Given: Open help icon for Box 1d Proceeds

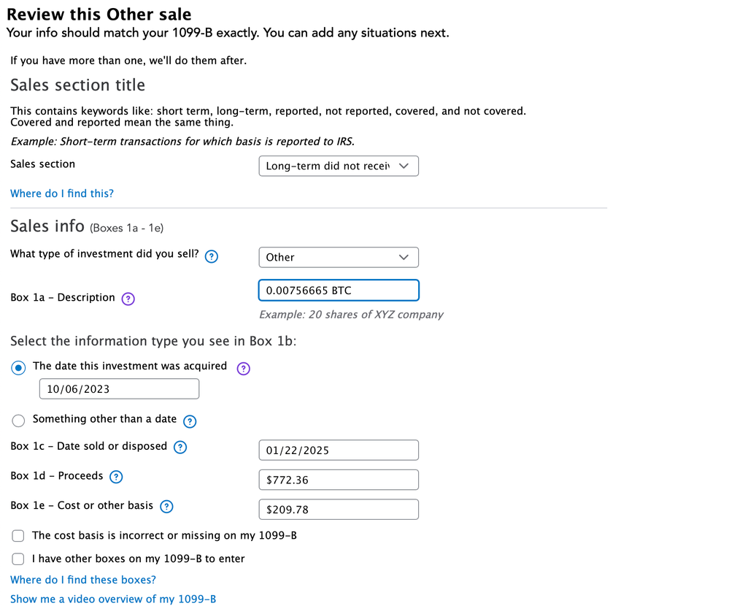Looking at the screenshot, I should click(x=116, y=477).
